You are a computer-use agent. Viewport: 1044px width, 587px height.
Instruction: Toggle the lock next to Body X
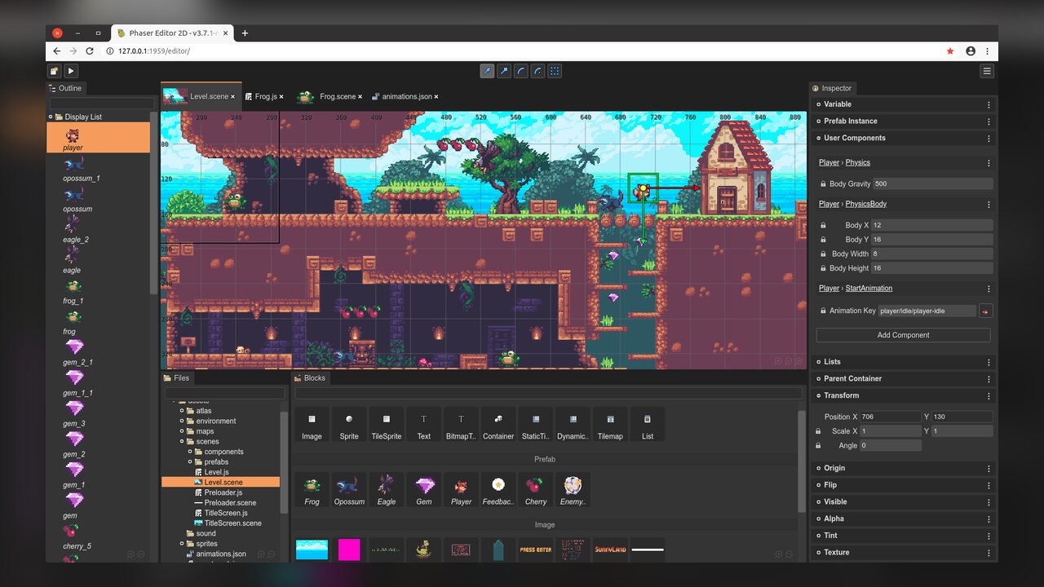coord(822,225)
